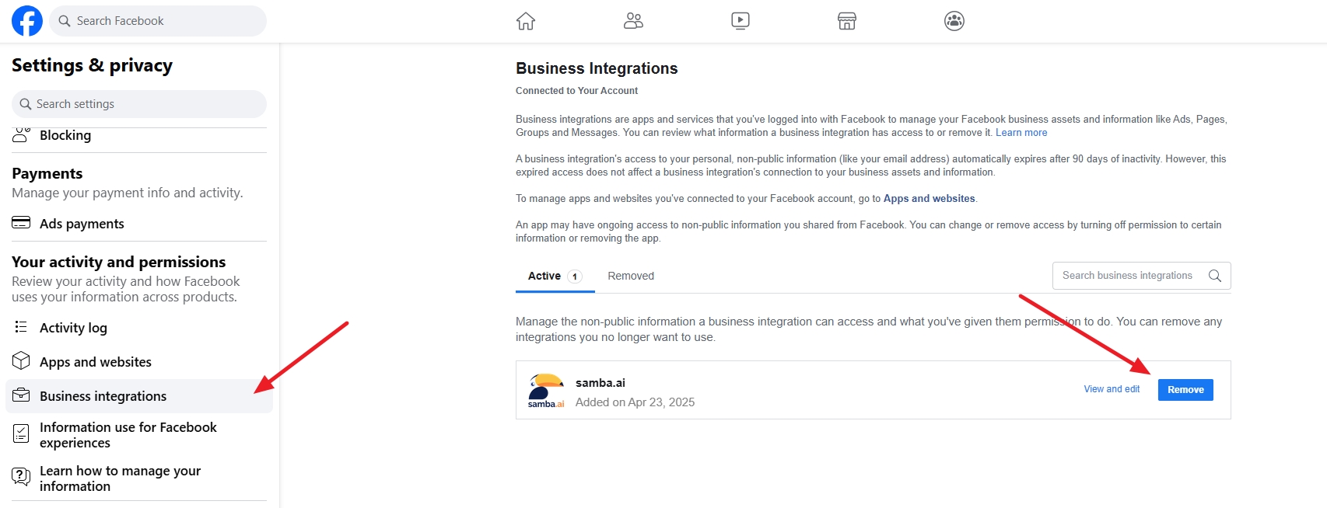Viewport: 1327px width, 508px height.
Task: Click the samba.ai toucan logo
Action: point(546,390)
